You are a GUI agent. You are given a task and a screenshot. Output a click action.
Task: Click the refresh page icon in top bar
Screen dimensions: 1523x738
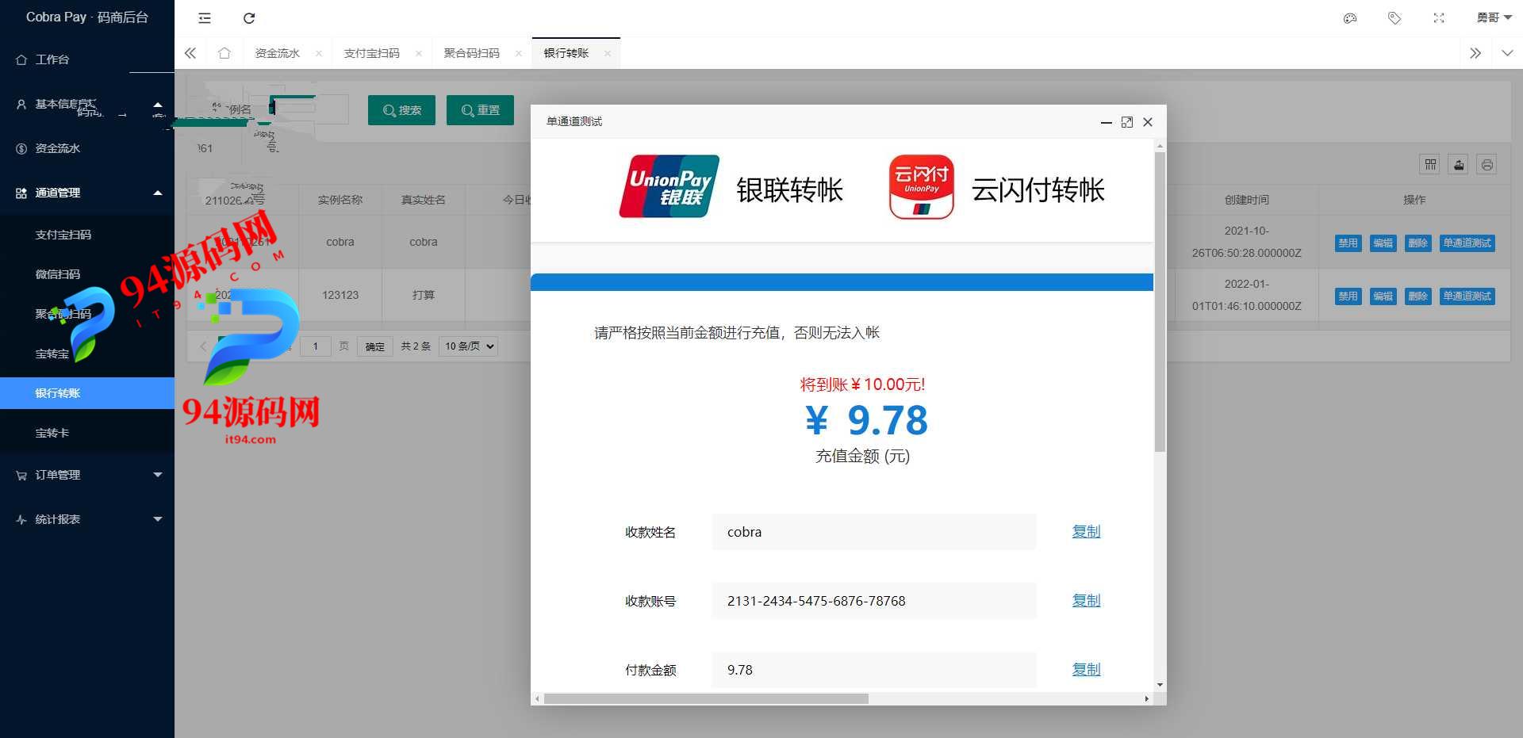(249, 18)
